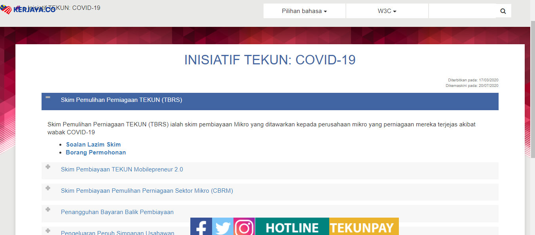Image resolution: width=535 pixels, height=235 pixels.
Task: Expand the Sektor Mikro (CBRM) plus icon
Action: click(x=48, y=188)
